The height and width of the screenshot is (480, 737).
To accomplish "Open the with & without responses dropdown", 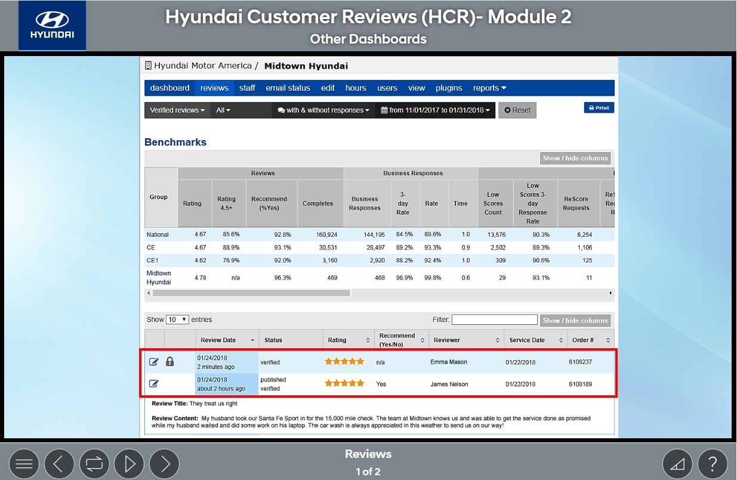I will 323,110.
